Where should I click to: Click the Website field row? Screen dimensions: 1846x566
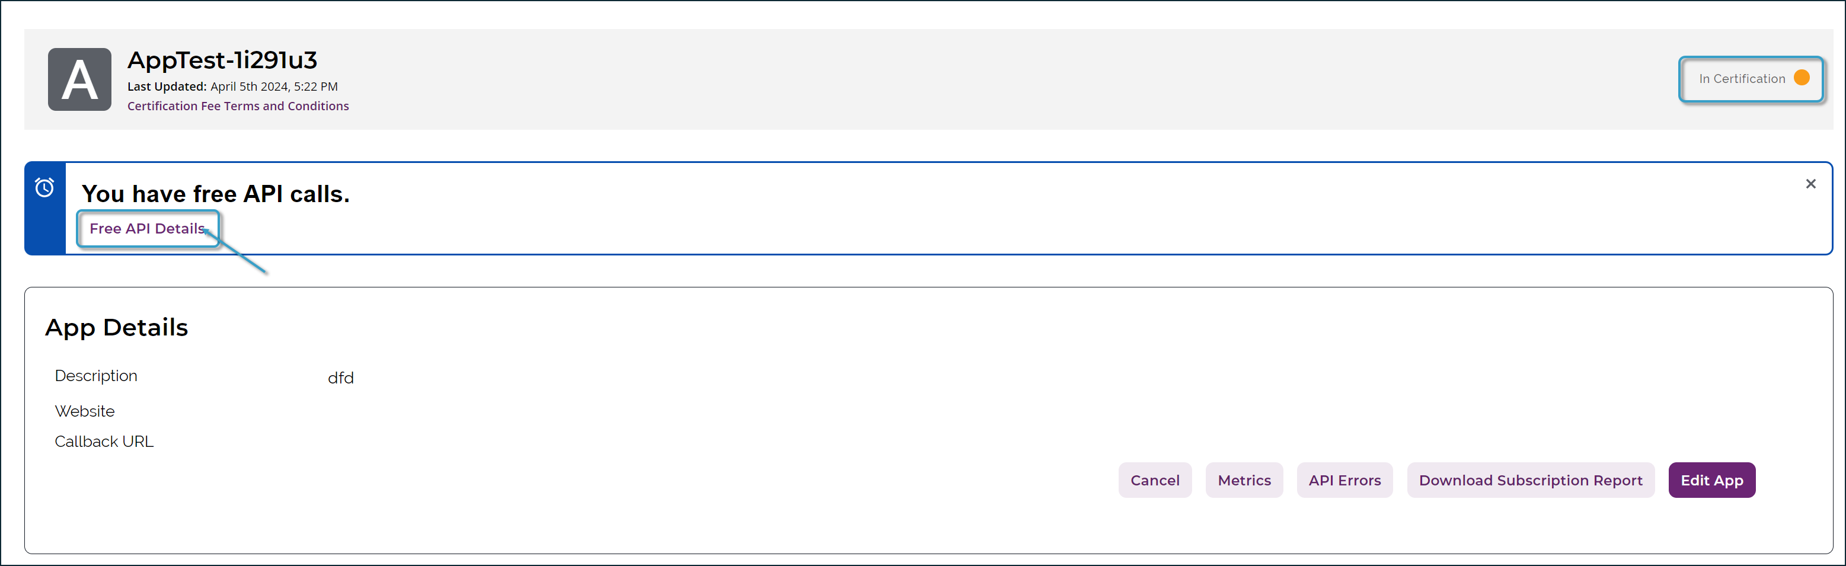point(85,411)
